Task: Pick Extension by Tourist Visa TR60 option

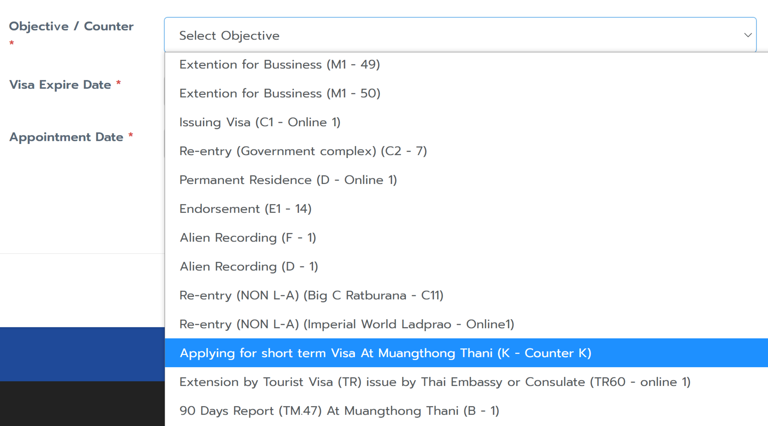Action: pyautogui.click(x=435, y=382)
